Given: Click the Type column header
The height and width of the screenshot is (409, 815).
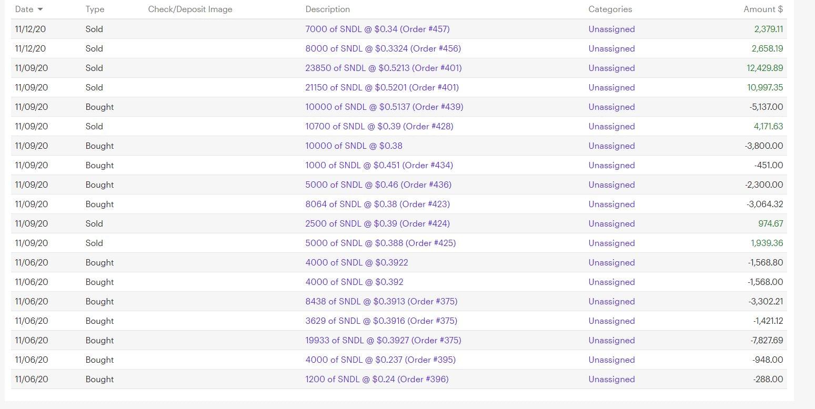Looking at the screenshot, I should click(95, 9).
